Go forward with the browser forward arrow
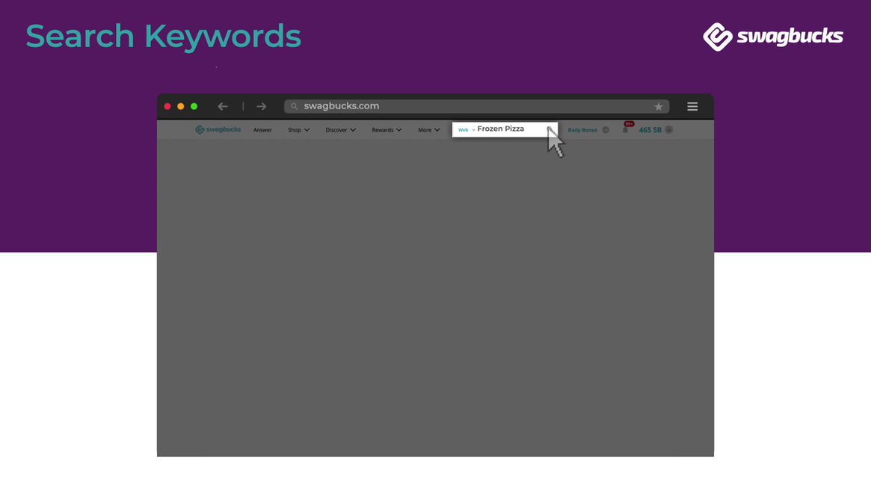 click(261, 106)
